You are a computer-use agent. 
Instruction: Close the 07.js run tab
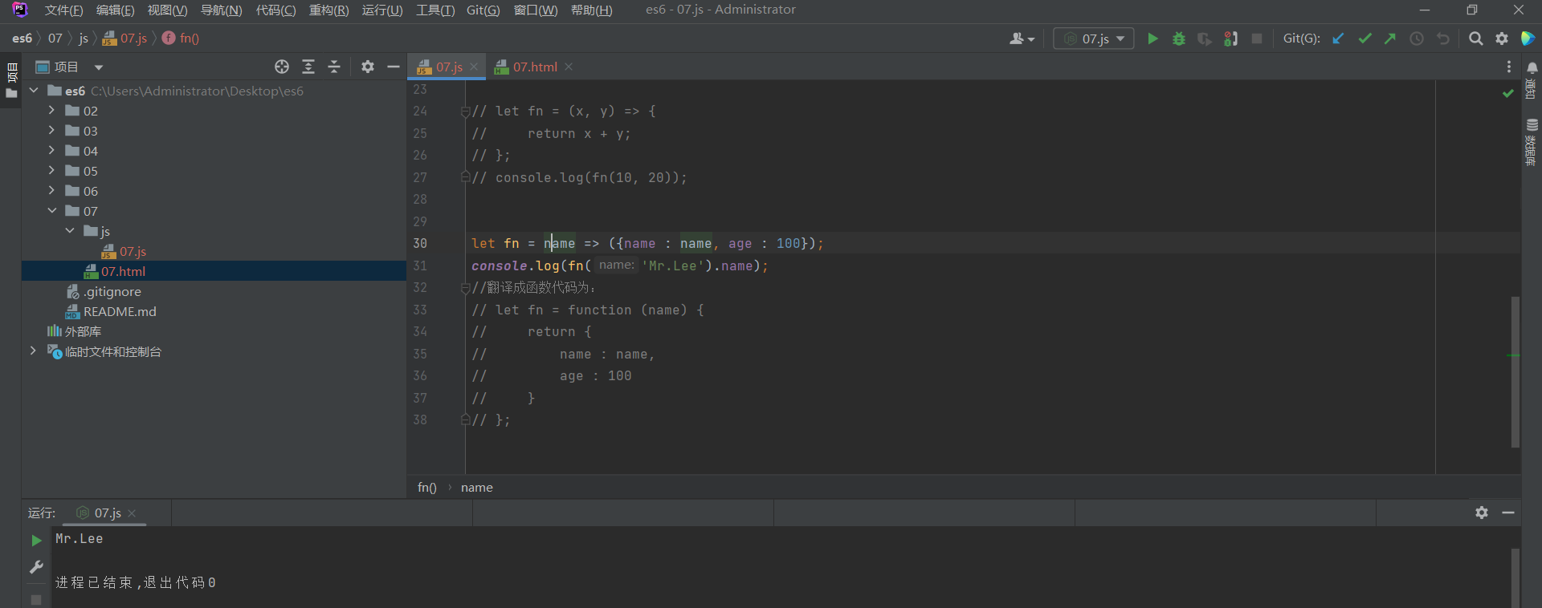pos(132,513)
